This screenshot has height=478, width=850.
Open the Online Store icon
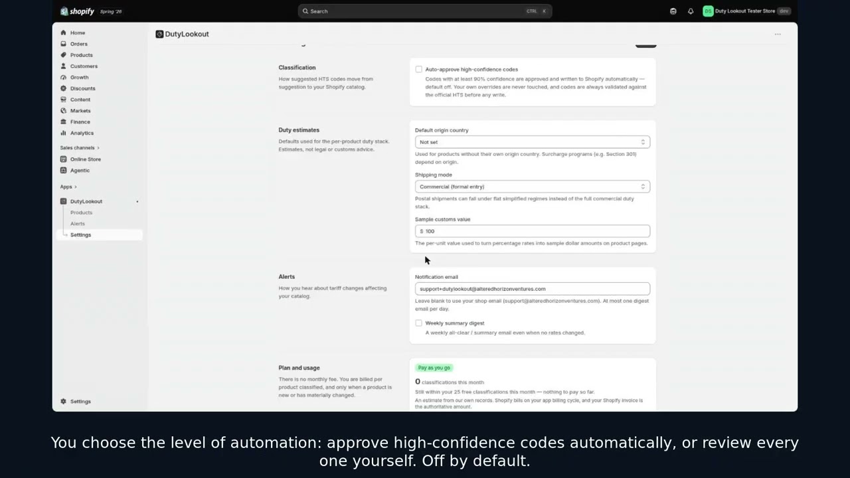tap(64, 159)
